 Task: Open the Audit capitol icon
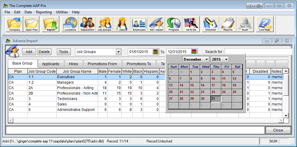point(245,24)
